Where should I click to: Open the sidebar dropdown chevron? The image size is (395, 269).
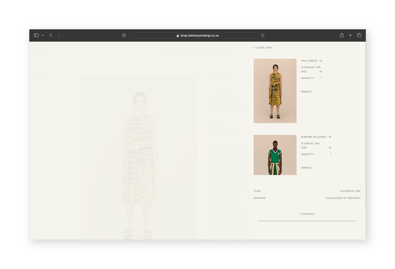coord(43,35)
